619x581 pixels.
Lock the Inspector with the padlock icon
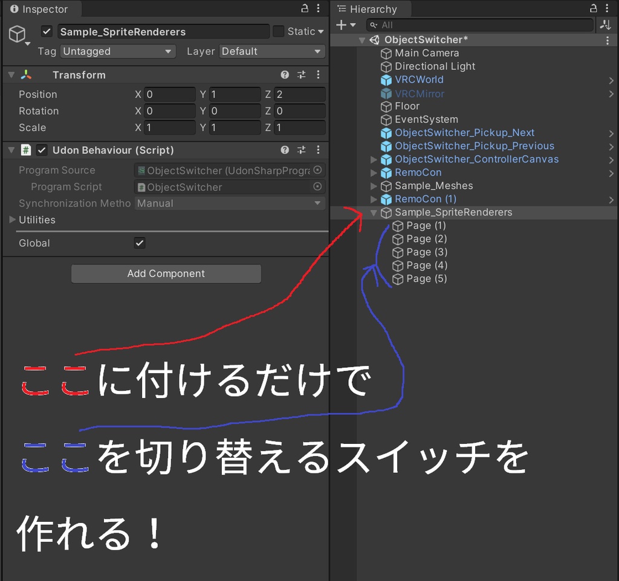304,8
